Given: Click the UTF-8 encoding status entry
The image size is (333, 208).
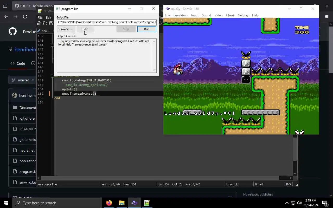Looking at the screenshot, I should point(259,184).
